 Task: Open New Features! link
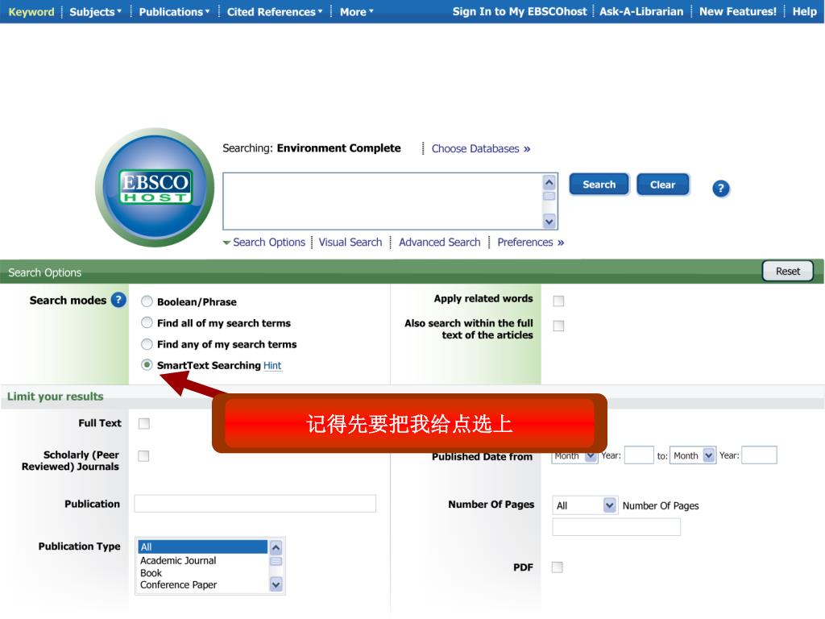coord(738,11)
